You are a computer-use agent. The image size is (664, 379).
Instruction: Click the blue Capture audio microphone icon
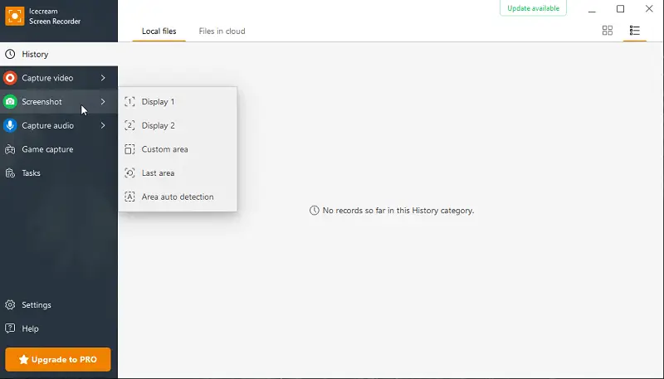[10, 126]
